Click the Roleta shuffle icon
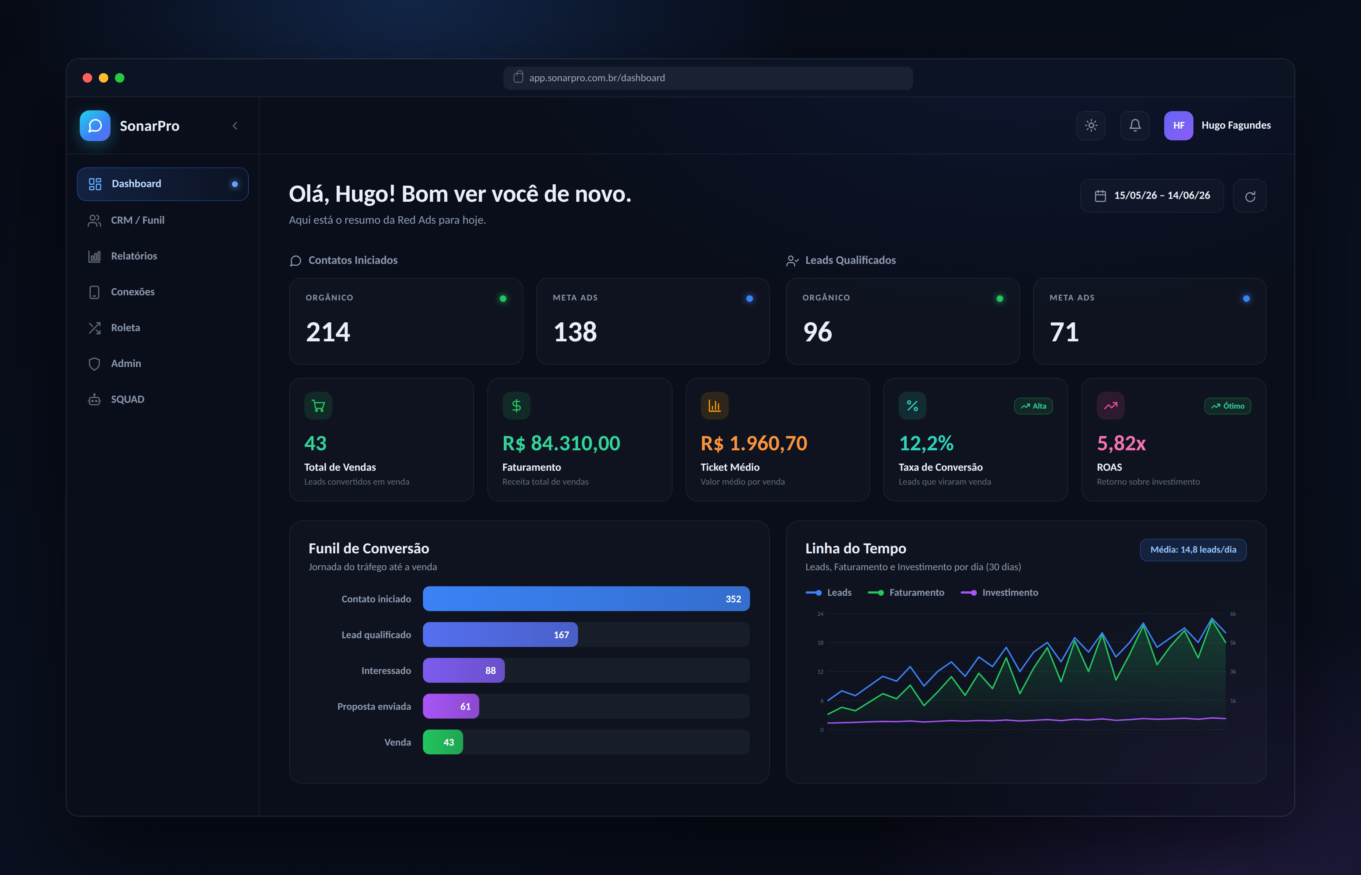The width and height of the screenshot is (1361, 875). click(x=94, y=328)
